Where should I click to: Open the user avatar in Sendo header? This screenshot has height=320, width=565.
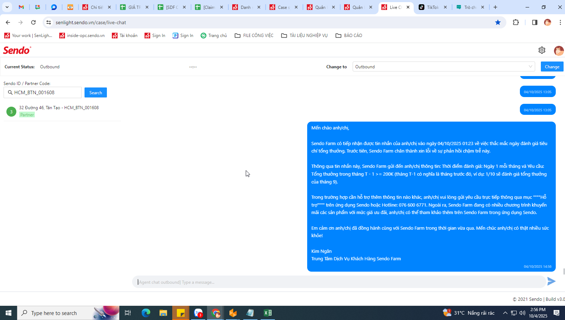tap(559, 50)
